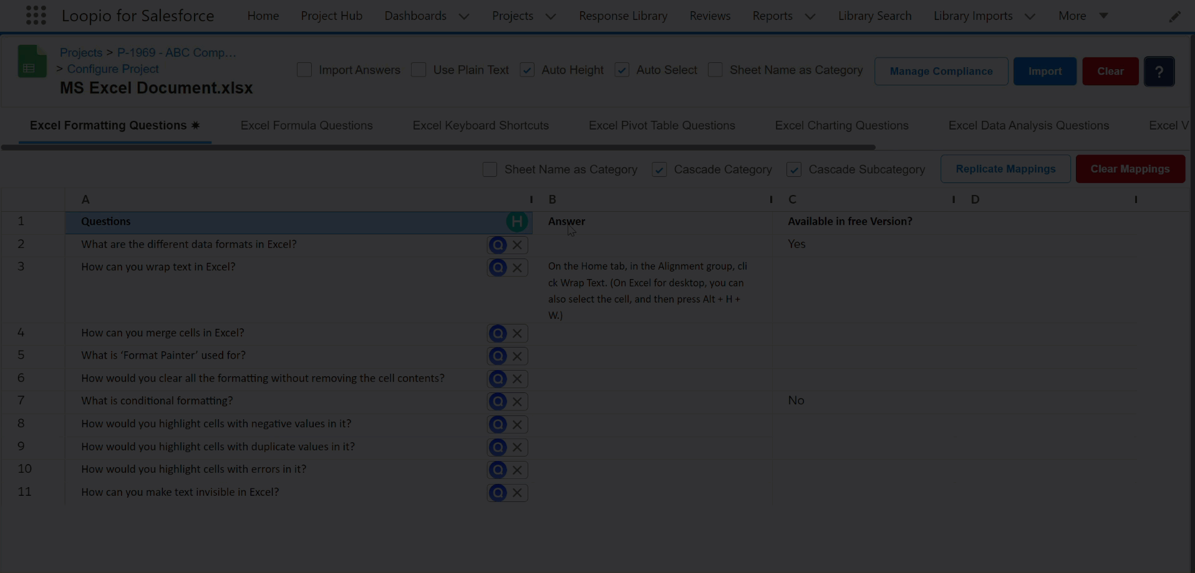Remove mapping for invisible text question row
The image size is (1195, 573).
[x=517, y=493]
